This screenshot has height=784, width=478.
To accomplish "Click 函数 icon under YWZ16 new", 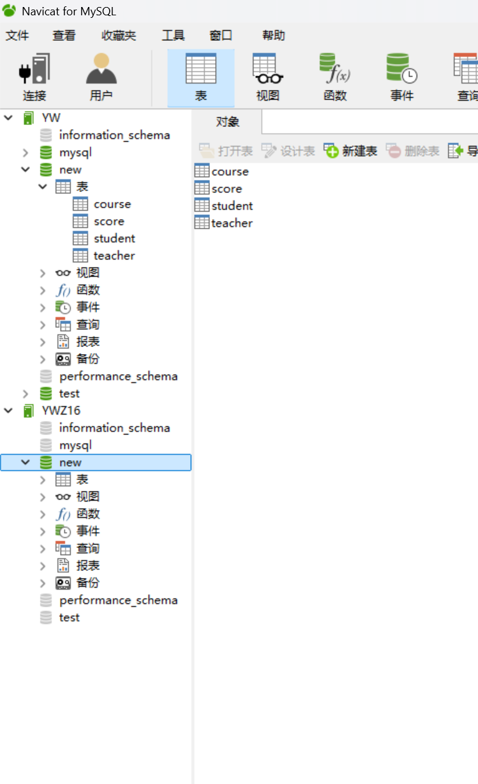I will (x=63, y=514).
